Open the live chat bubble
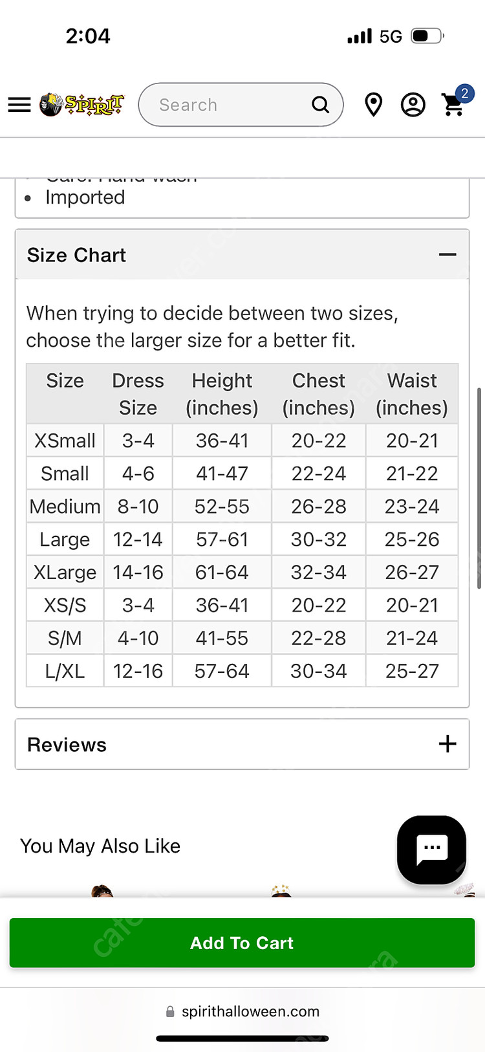The height and width of the screenshot is (1052, 485). pyautogui.click(x=431, y=849)
